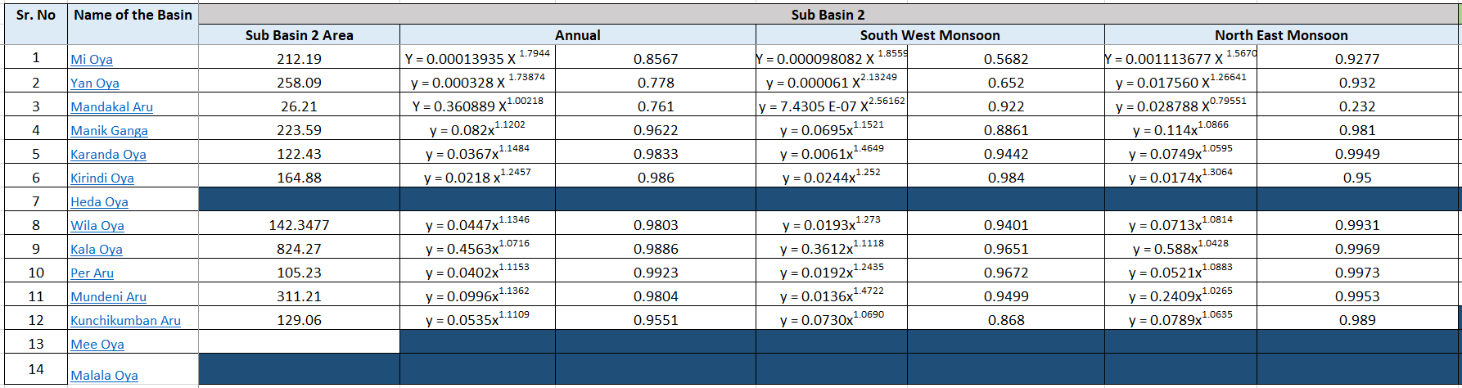1462x388 pixels.
Task: Select the North East Monsoon header
Action: [1281, 35]
